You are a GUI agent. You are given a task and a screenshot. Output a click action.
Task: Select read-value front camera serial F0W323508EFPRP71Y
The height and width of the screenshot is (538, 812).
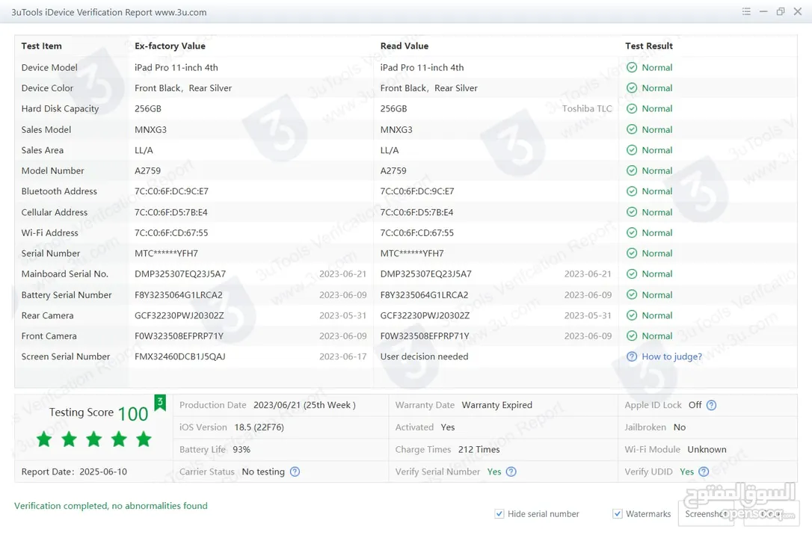425,336
